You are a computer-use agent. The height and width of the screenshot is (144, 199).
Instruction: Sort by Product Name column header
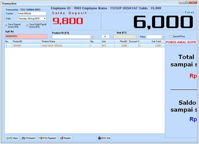[65, 41]
